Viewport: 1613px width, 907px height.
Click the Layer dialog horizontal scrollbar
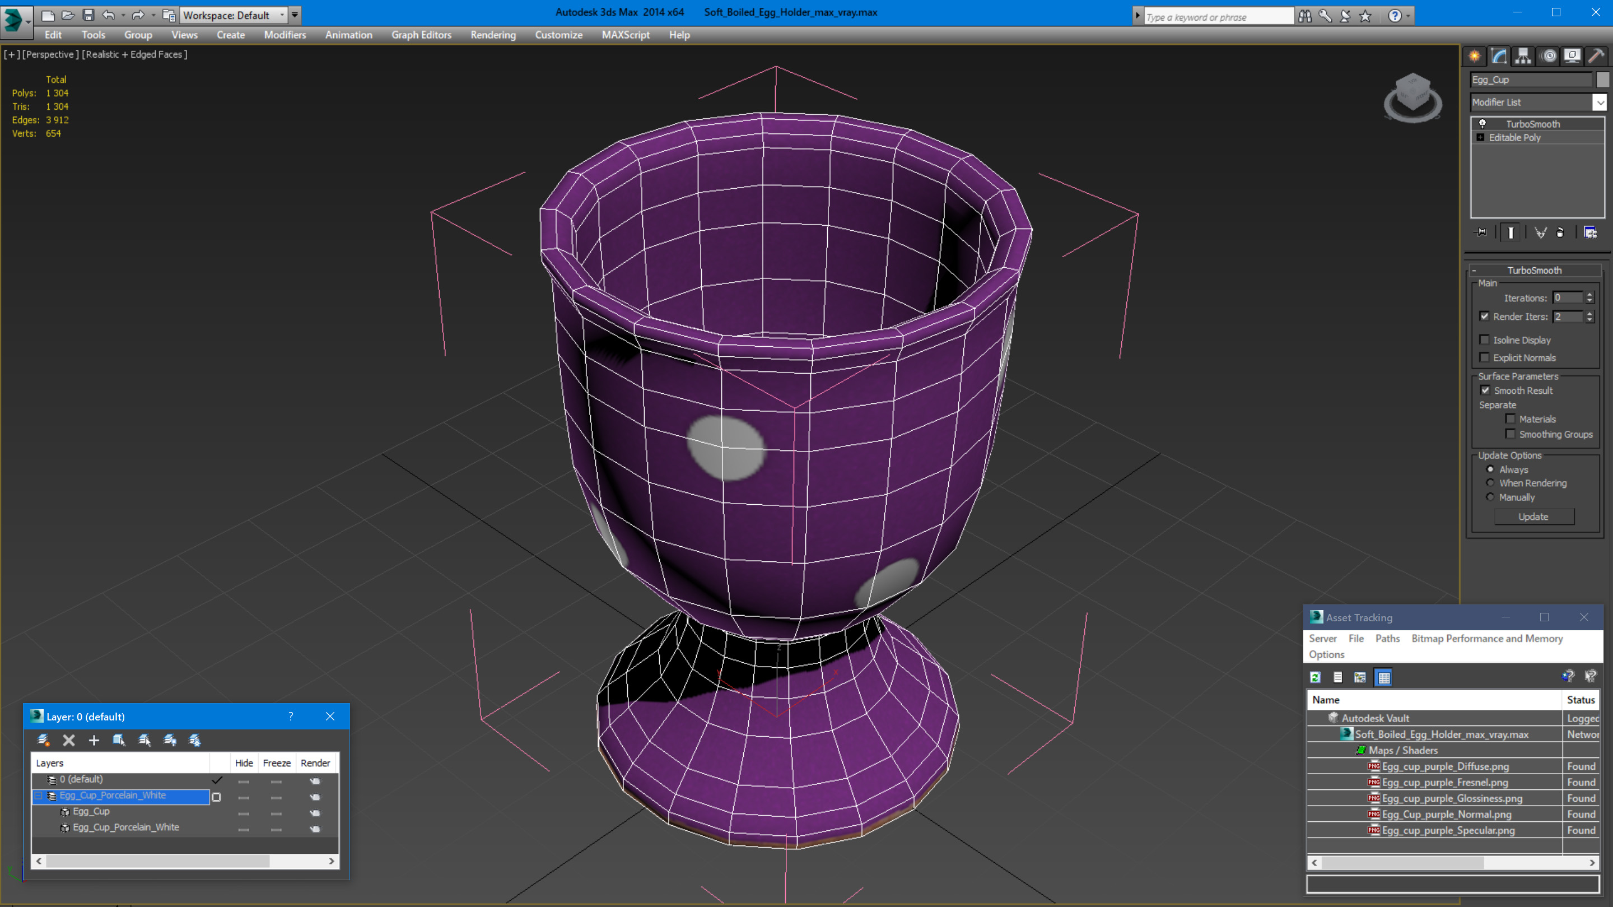(185, 861)
